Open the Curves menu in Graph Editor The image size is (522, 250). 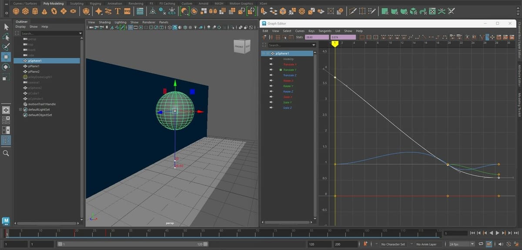pyautogui.click(x=300, y=31)
